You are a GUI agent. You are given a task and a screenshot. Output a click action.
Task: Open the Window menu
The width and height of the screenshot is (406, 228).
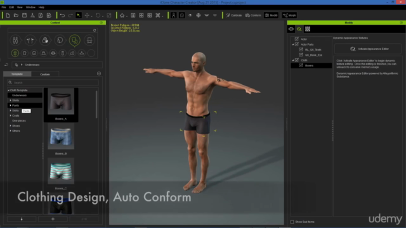[30, 7]
